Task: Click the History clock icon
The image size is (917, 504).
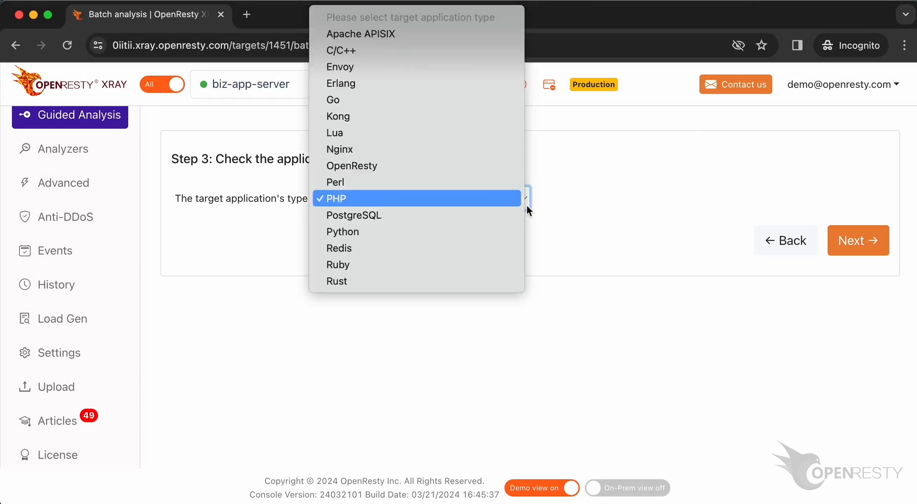Action: 25,284
